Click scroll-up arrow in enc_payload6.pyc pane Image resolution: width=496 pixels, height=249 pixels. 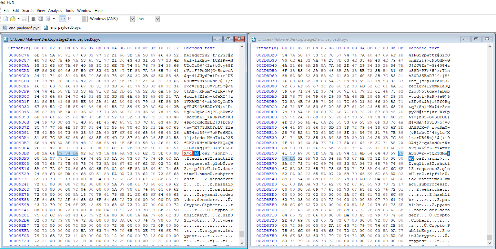click(490, 47)
